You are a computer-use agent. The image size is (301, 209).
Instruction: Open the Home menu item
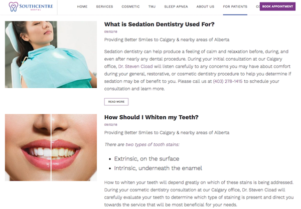click(x=82, y=7)
